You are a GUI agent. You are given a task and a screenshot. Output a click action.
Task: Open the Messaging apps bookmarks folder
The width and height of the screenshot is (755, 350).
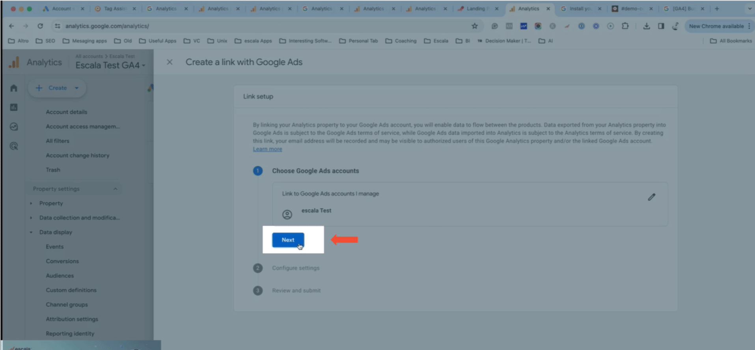point(85,41)
